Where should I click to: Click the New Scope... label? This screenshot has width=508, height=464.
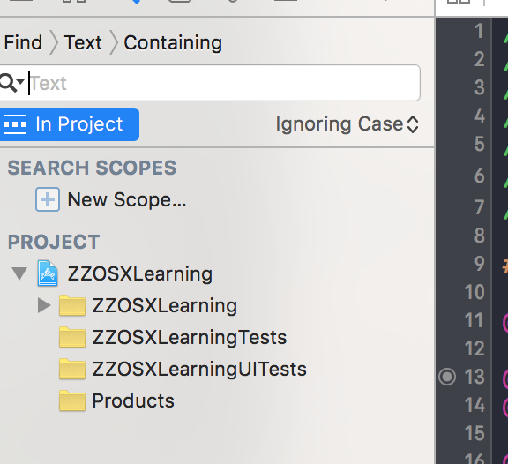click(x=127, y=199)
